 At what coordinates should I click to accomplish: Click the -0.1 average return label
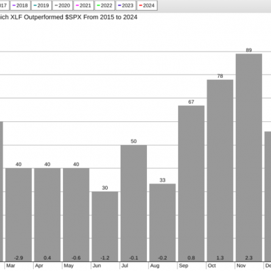[133, 258]
